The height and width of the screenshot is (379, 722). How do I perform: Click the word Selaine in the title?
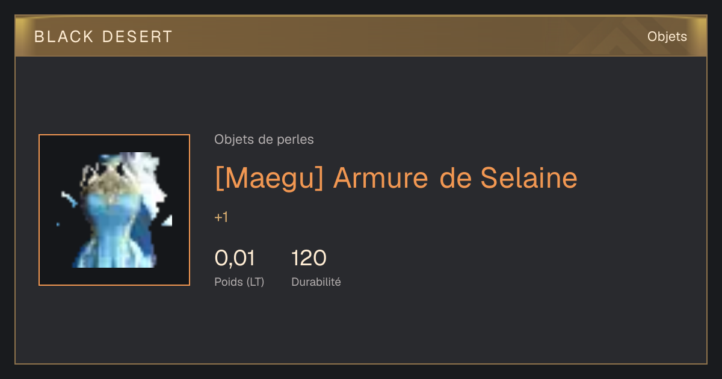529,178
